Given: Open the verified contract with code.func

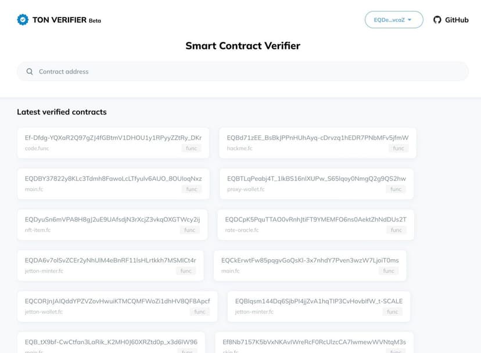Looking at the screenshot, I should click(x=113, y=143).
